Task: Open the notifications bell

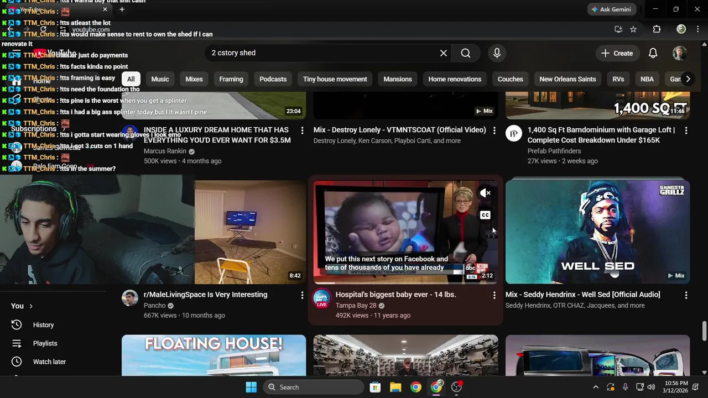Action: click(x=653, y=53)
